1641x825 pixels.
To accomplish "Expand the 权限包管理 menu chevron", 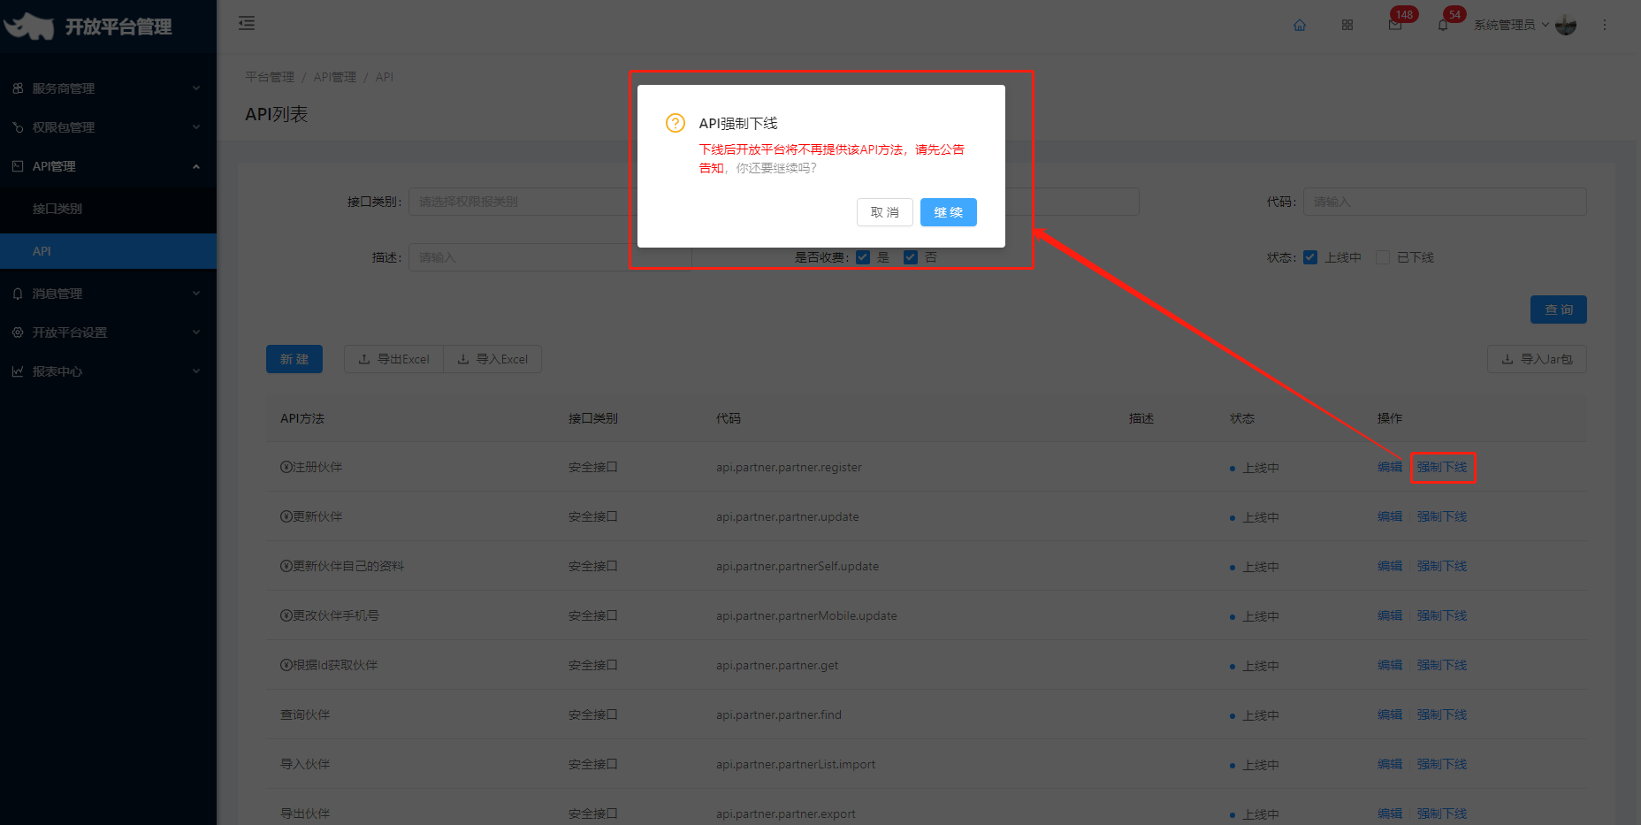I will pos(196,127).
